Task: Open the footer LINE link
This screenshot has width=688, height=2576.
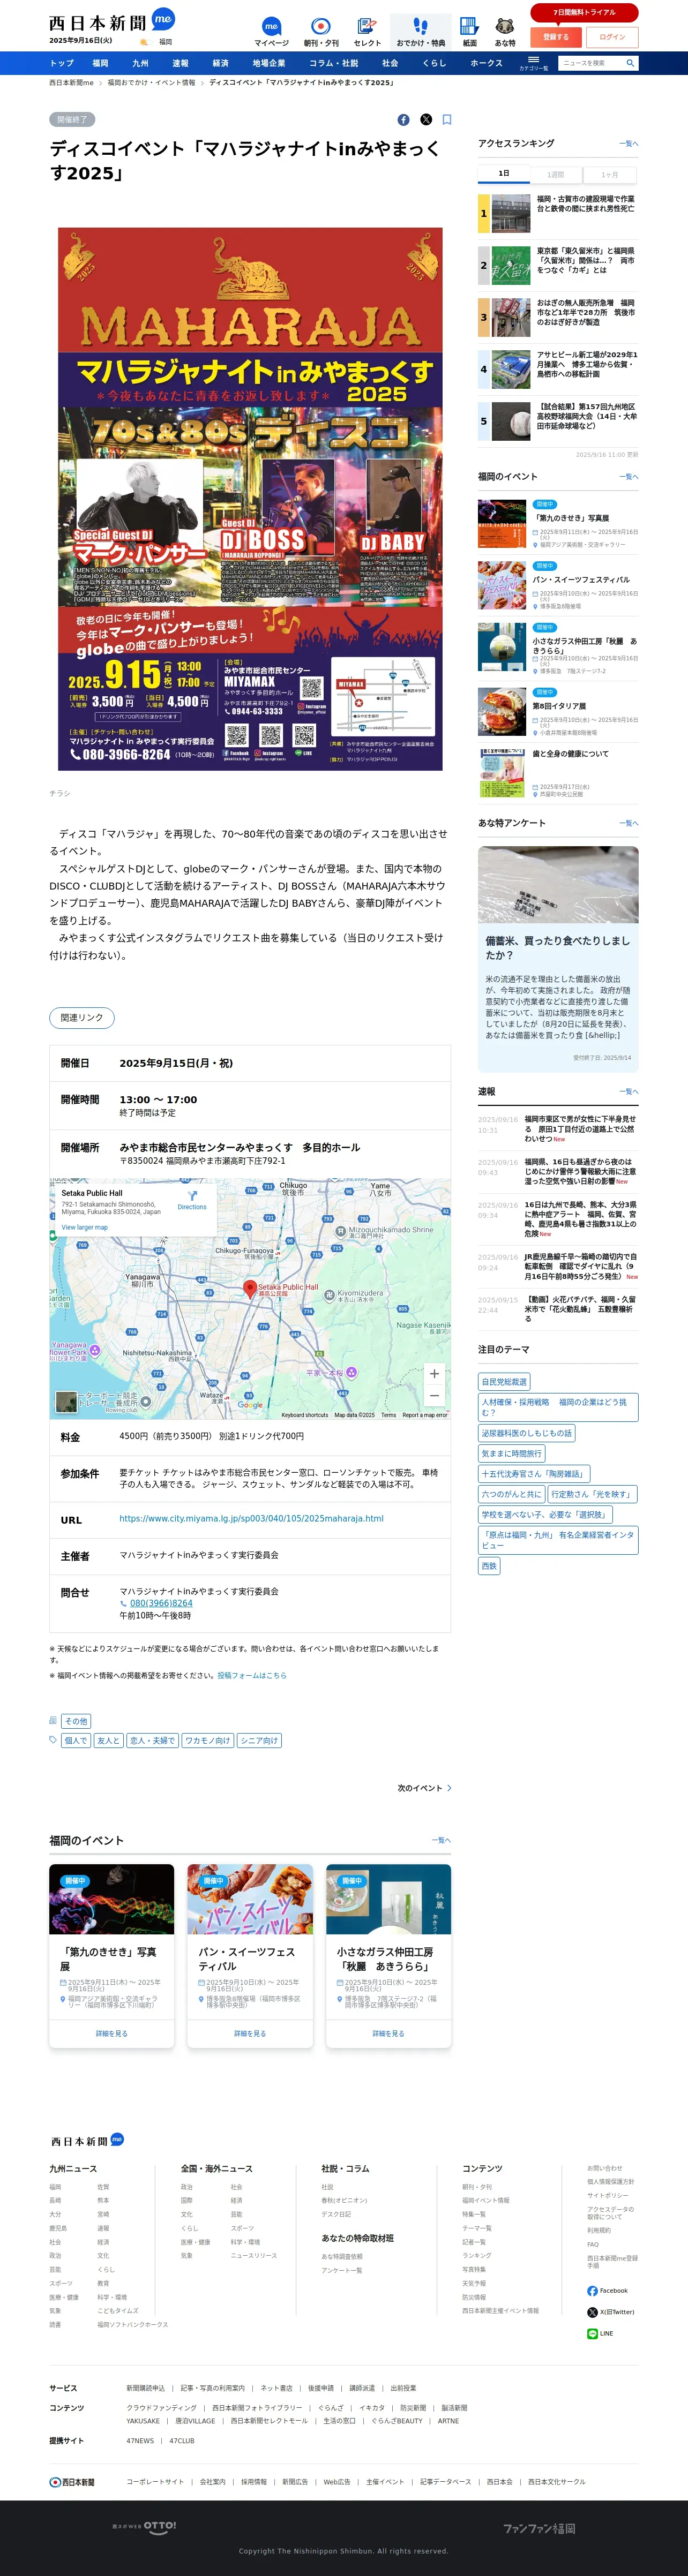Action: pyautogui.click(x=600, y=2333)
